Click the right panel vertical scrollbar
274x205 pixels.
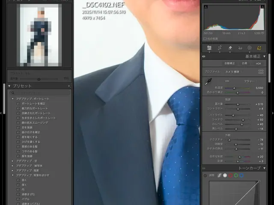[269, 68]
